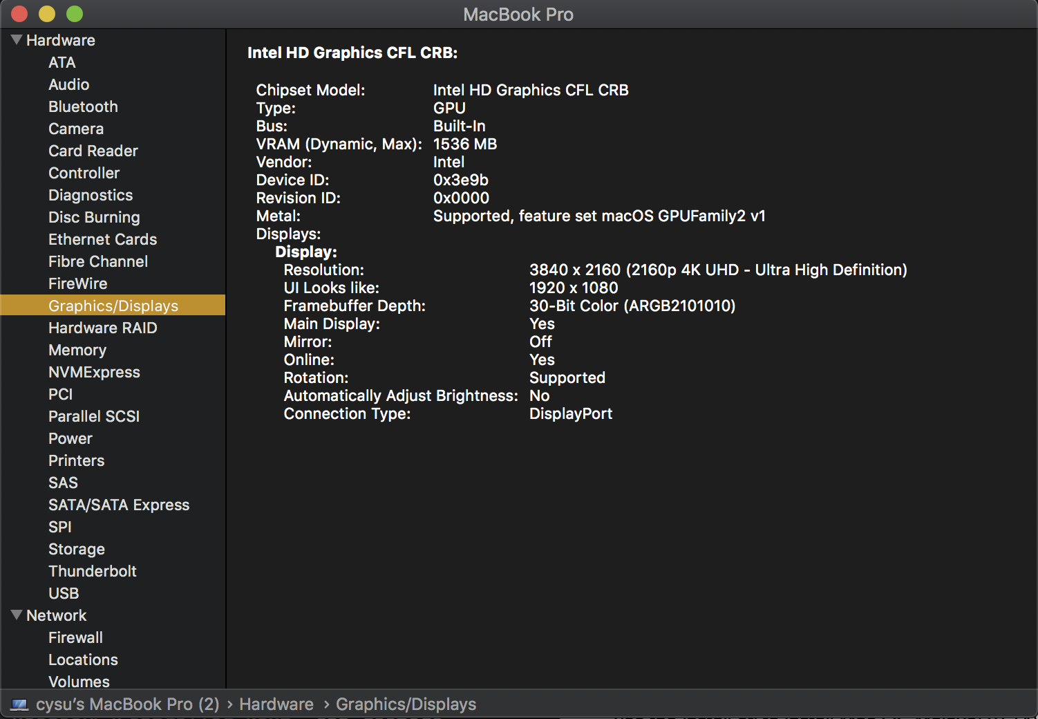The height and width of the screenshot is (719, 1038).
Task: Open the Bluetooth hardware section
Action: click(83, 106)
